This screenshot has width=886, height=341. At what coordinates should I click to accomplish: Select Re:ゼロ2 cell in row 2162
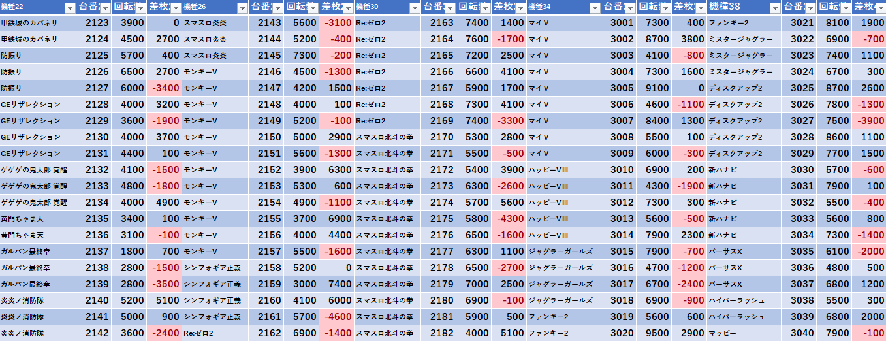tap(215, 333)
